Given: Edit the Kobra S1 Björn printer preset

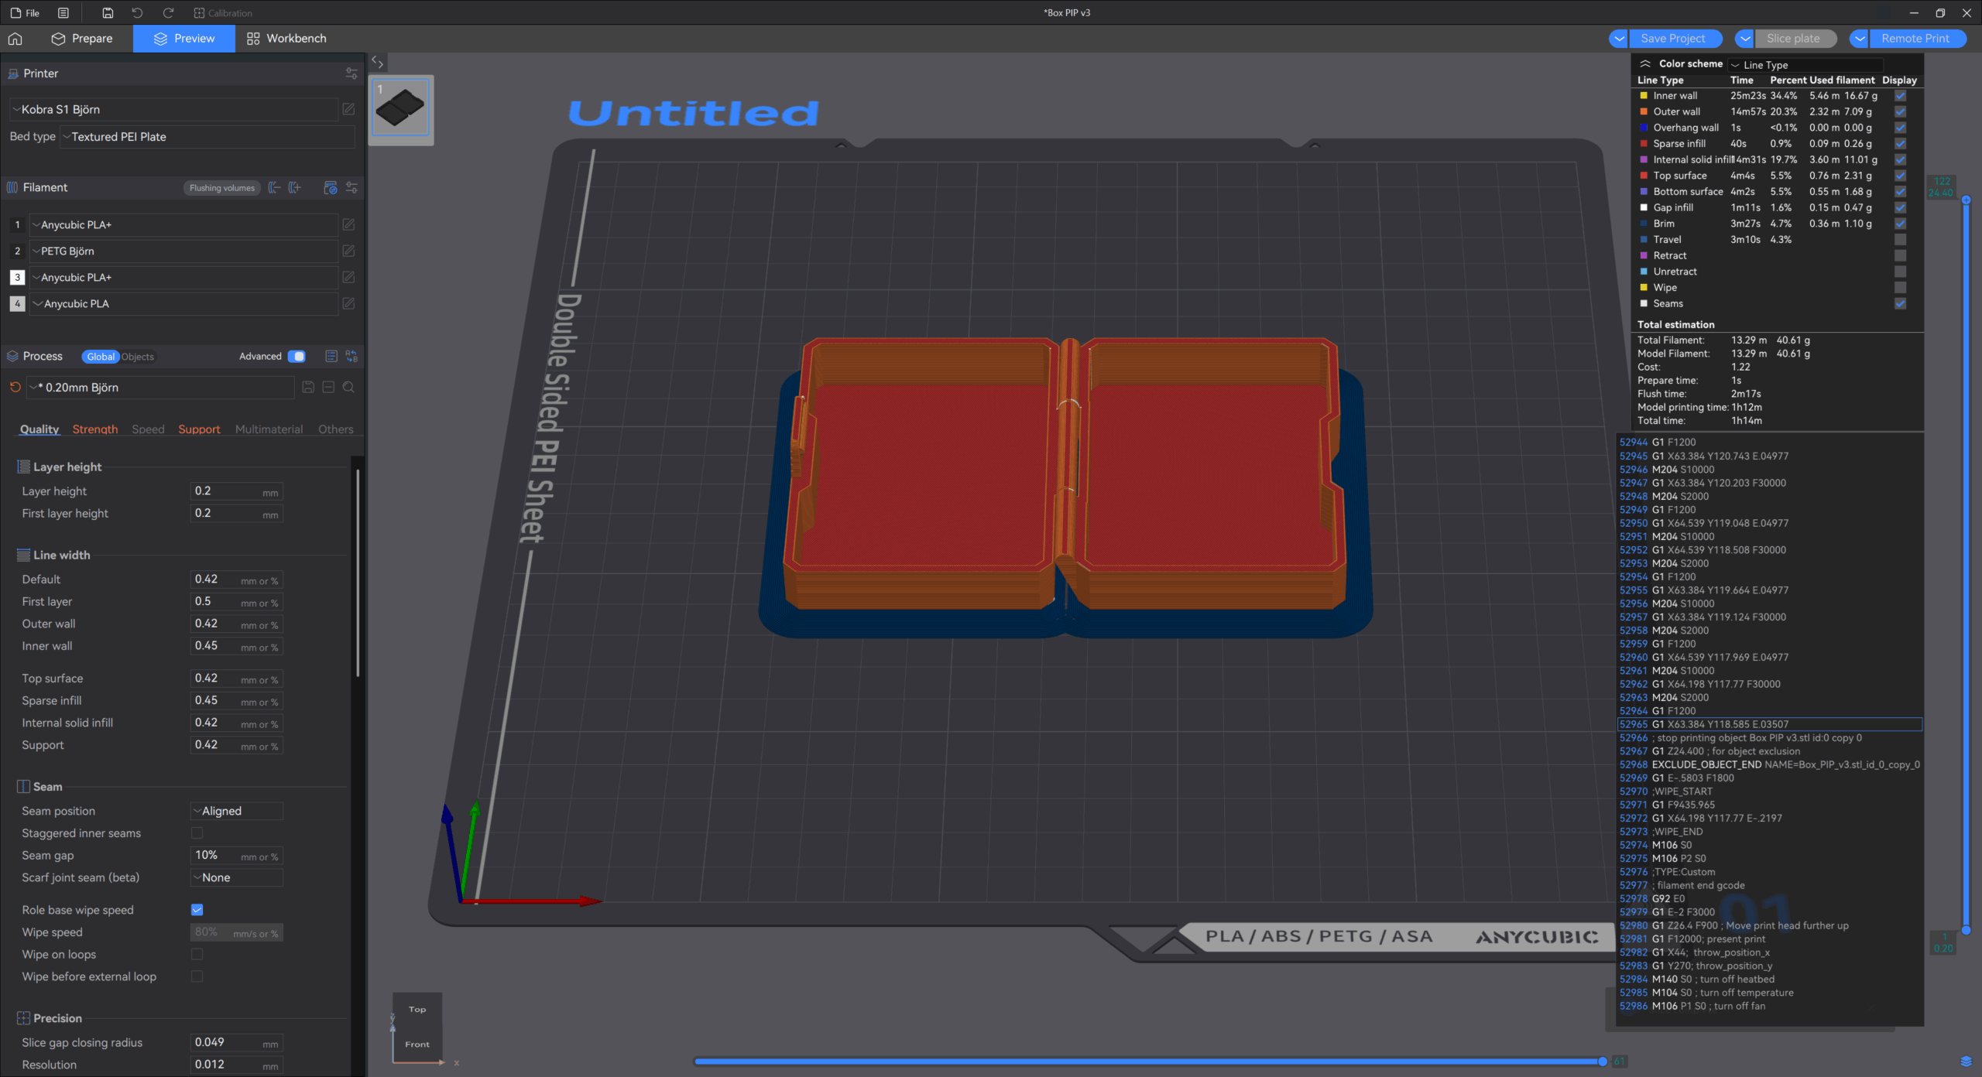Looking at the screenshot, I should [x=348, y=109].
